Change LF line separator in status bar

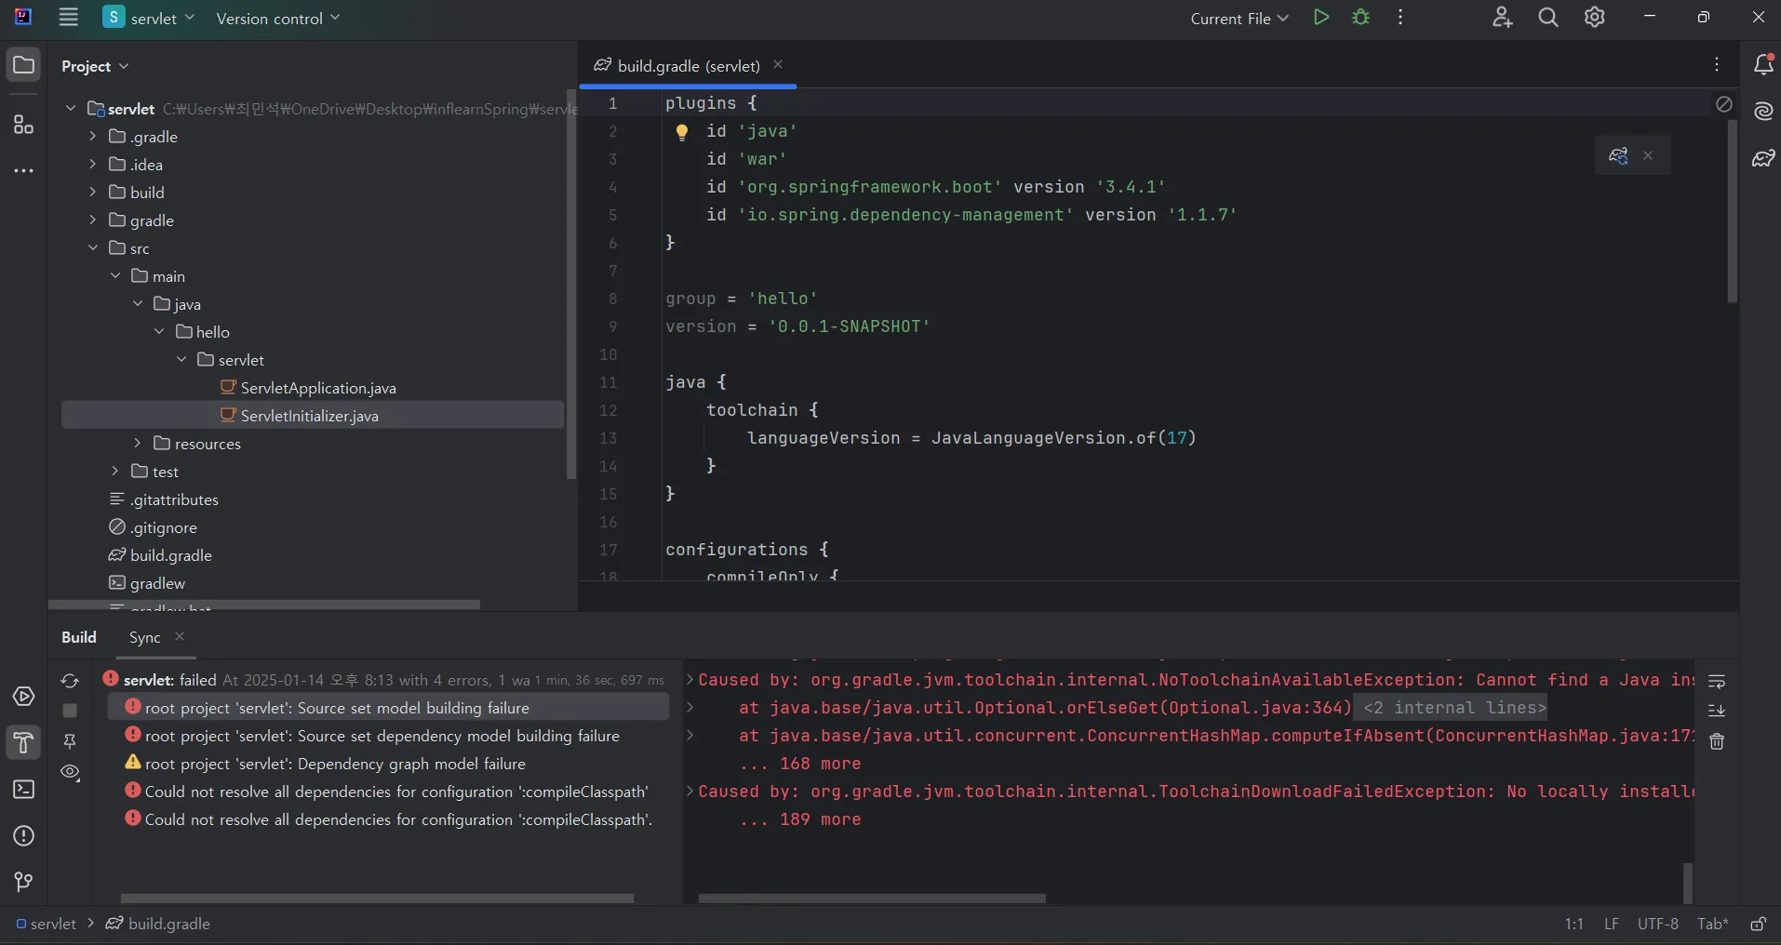coord(1612,924)
